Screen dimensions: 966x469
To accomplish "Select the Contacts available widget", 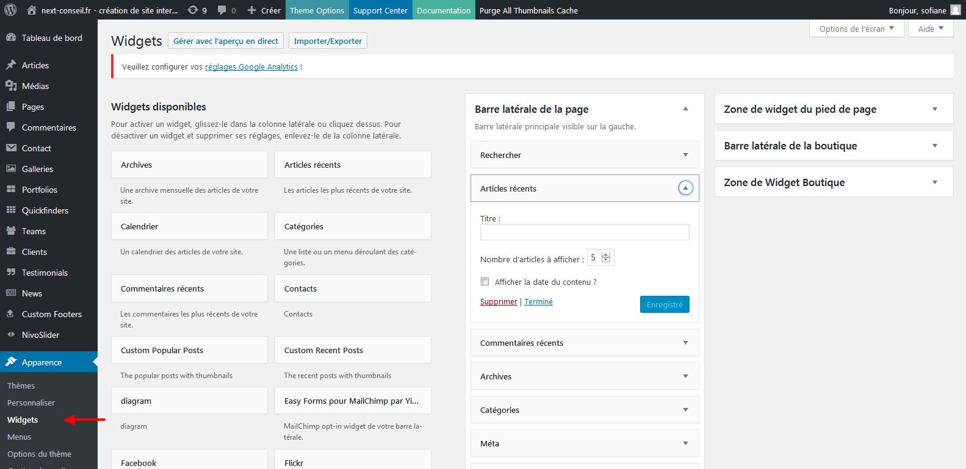I will [x=353, y=288].
